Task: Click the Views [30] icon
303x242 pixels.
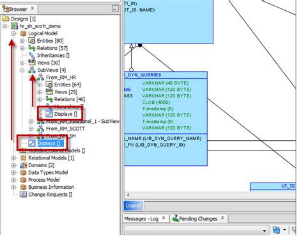Action: point(32,63)
